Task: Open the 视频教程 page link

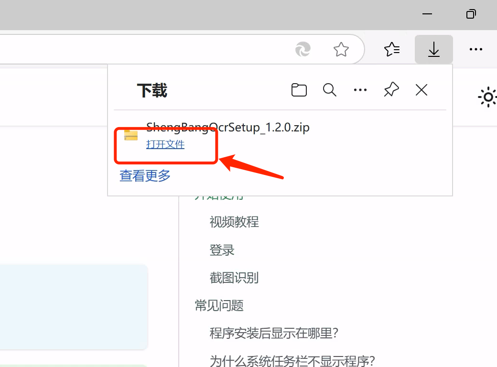Action: click(x=234, y=222)
